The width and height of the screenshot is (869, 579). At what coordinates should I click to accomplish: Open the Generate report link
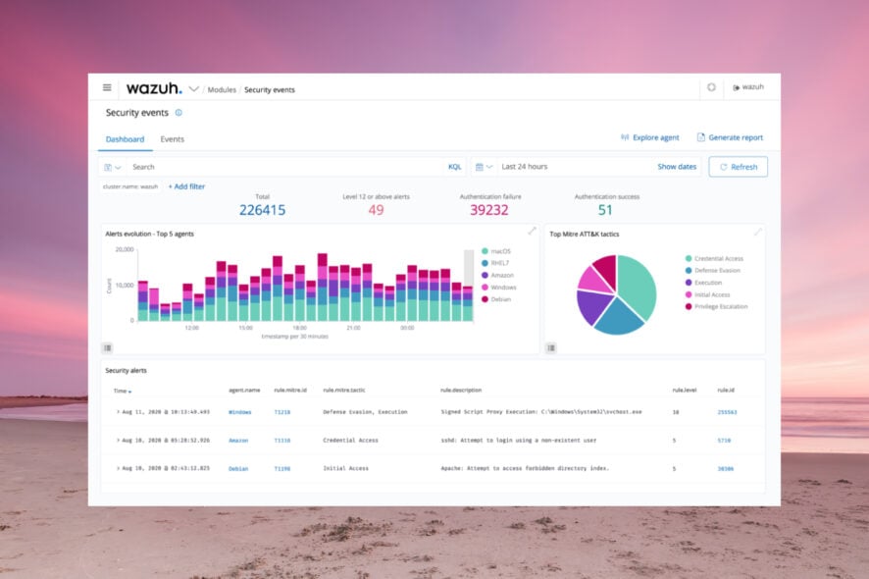730,137
